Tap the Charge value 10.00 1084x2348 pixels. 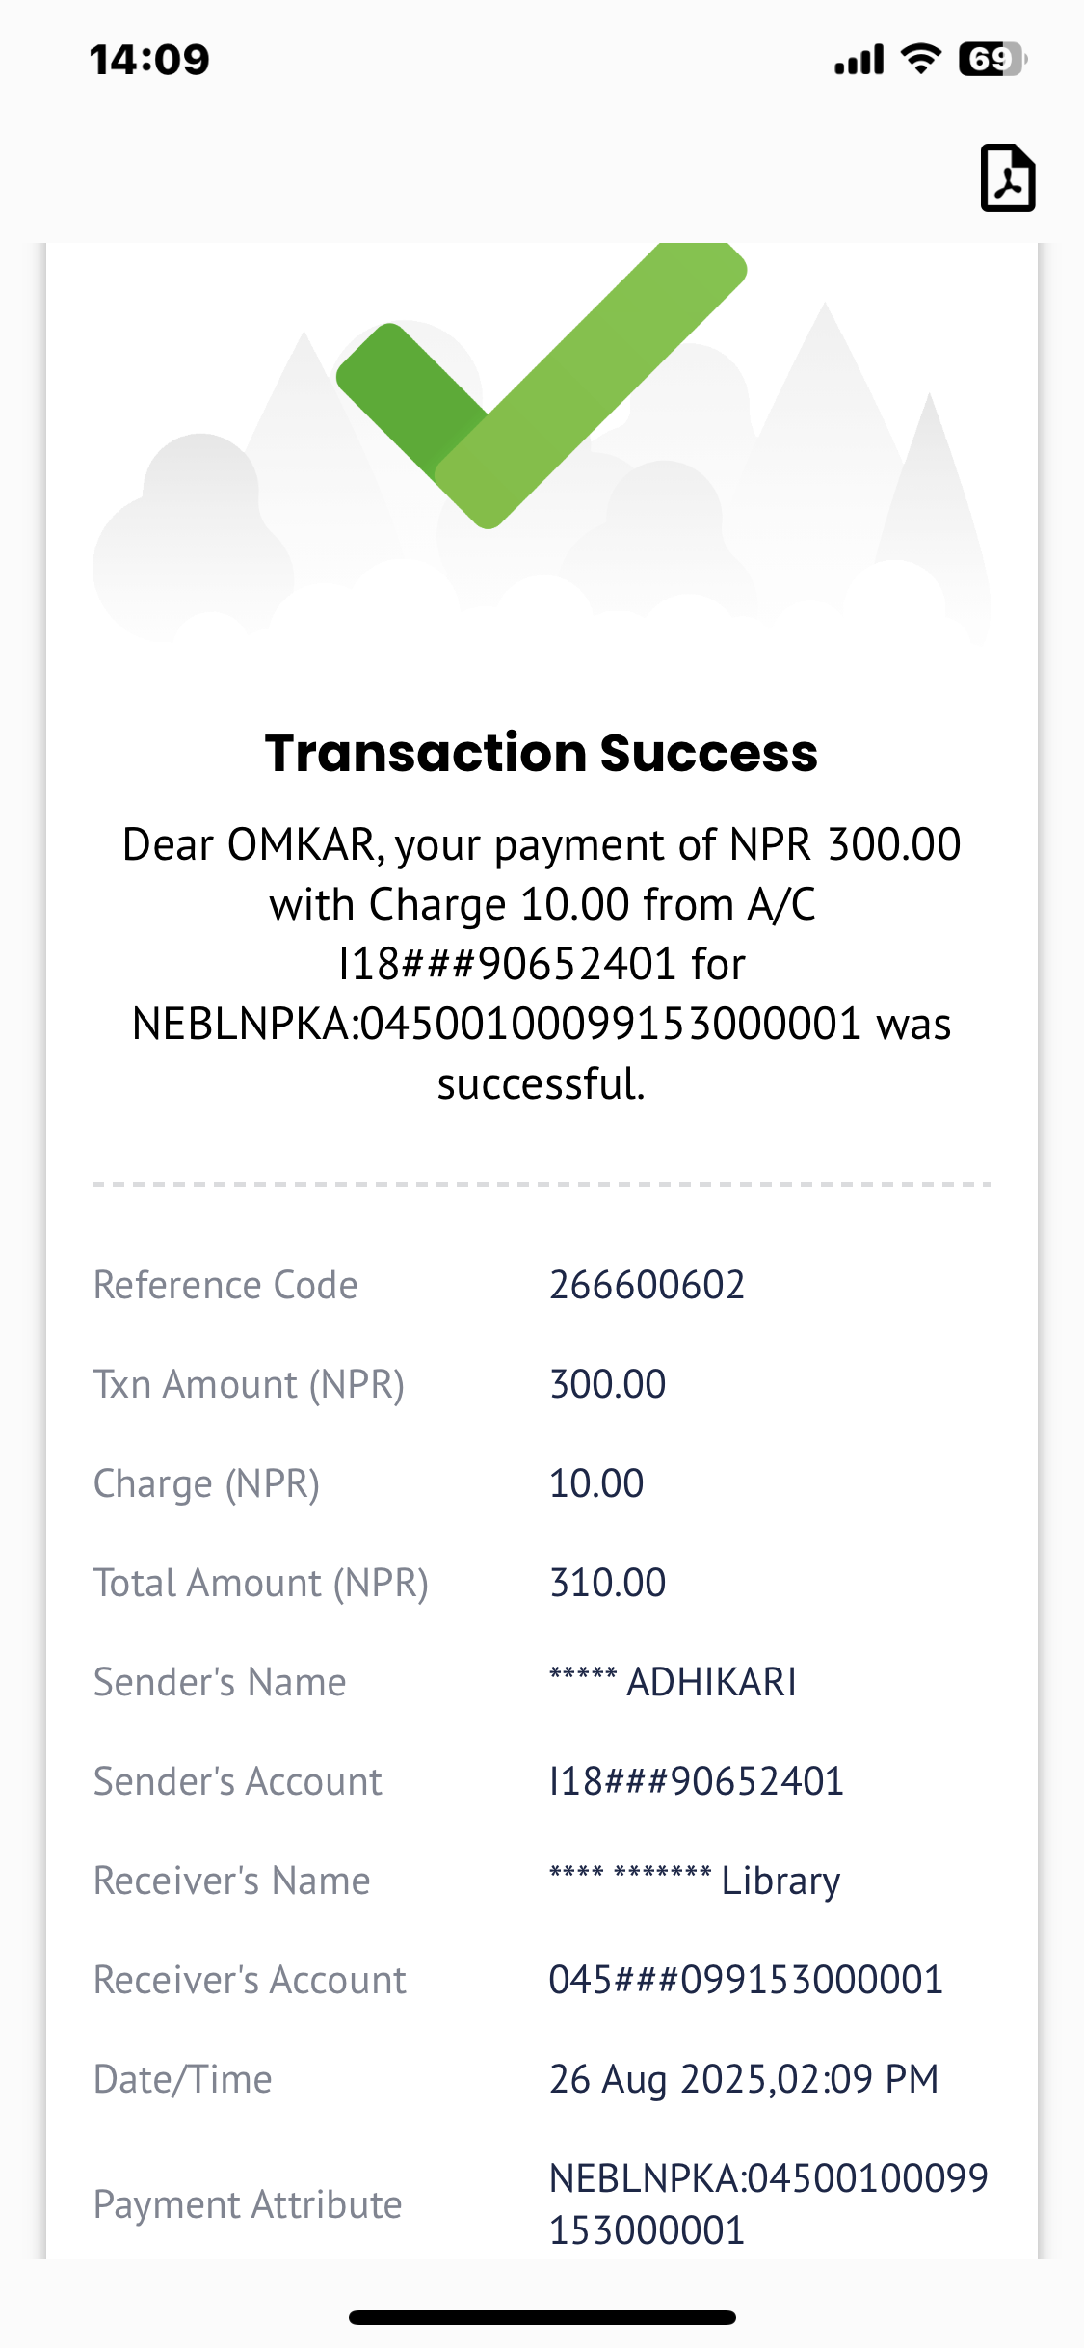pos(596,1483)
